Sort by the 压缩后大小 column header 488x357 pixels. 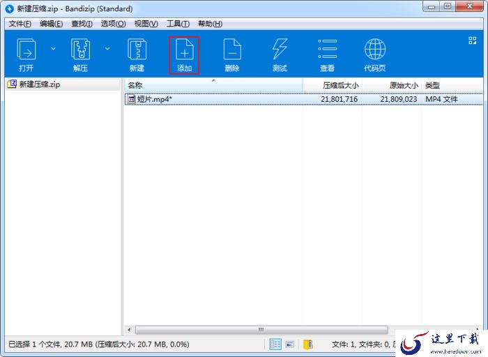[333, 85]
